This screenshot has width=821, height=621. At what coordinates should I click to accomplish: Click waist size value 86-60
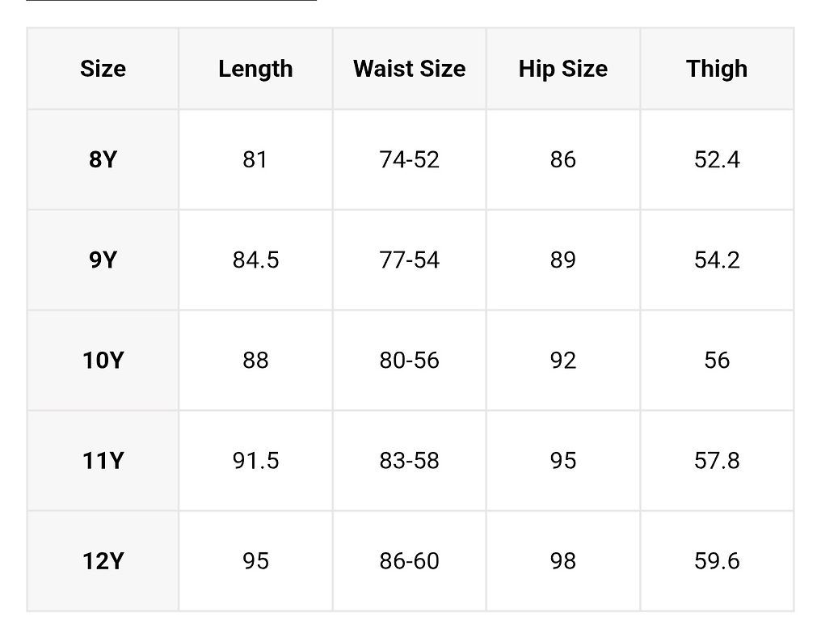point(409,560)
